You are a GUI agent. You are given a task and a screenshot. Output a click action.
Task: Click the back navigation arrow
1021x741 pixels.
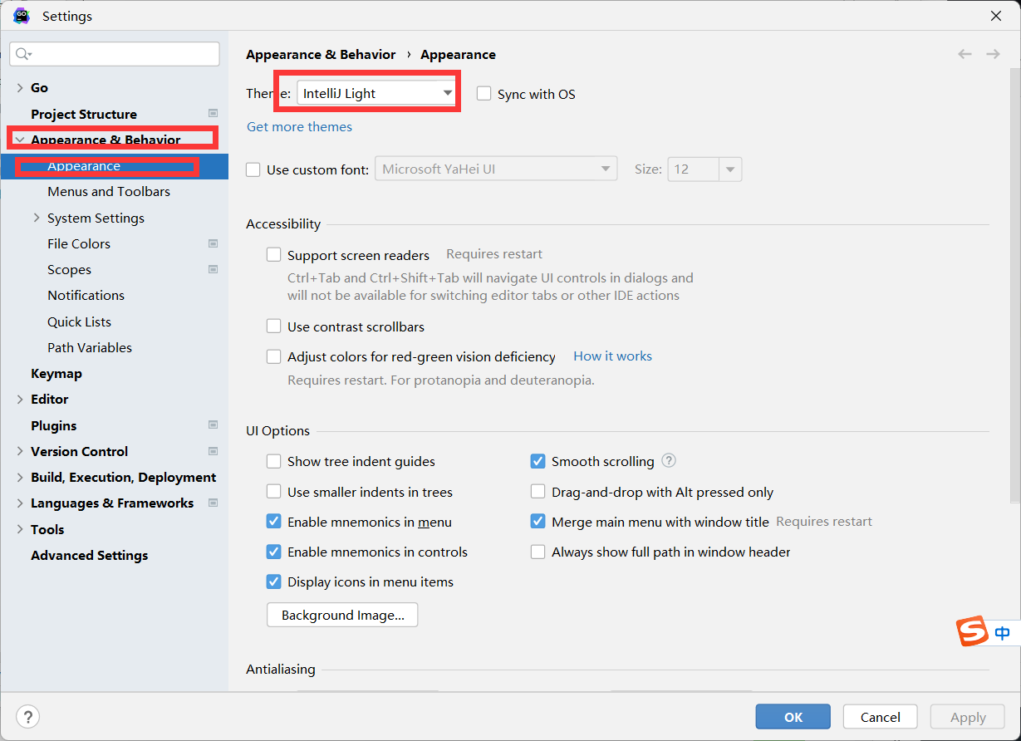pyautogui.click(x=965, y=54)
